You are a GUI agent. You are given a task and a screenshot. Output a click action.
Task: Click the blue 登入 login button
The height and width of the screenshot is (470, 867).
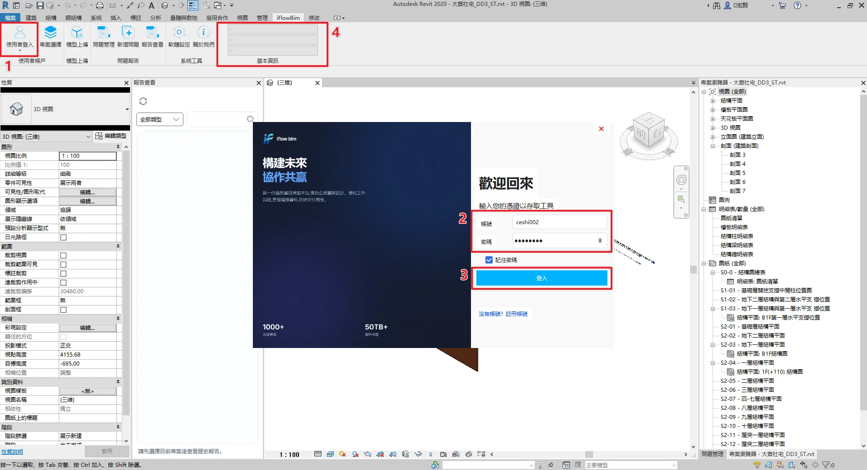pos(541,278)
